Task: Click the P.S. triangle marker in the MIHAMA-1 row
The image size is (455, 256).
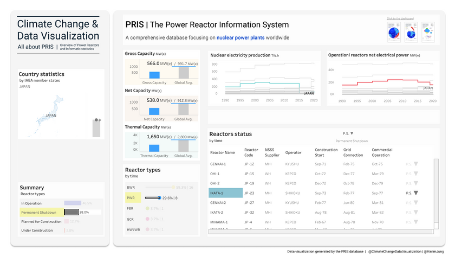Action: (x=416, y=222)
